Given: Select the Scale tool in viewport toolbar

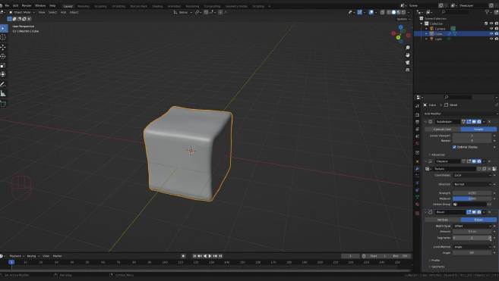Looking at the screenshot, I should click(x=3, y=65).
